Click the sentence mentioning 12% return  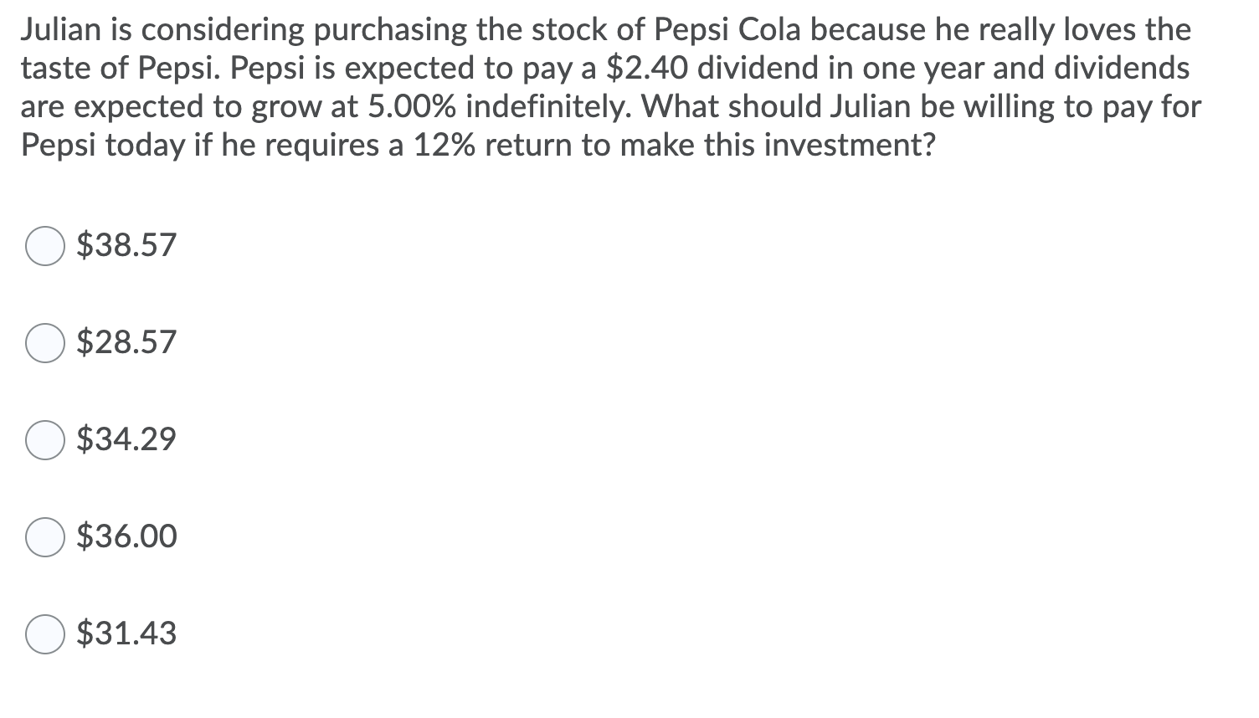coord(477,145)
